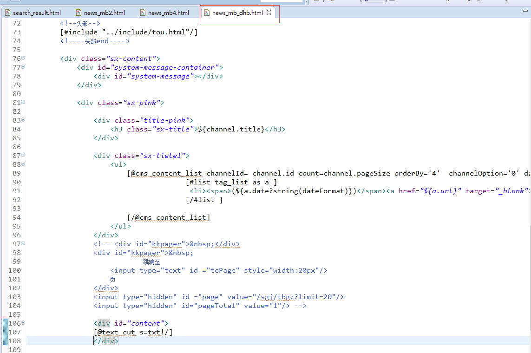
Task: Activate the news_mb_dhb.html tab
Action: [x=237, y=13]
